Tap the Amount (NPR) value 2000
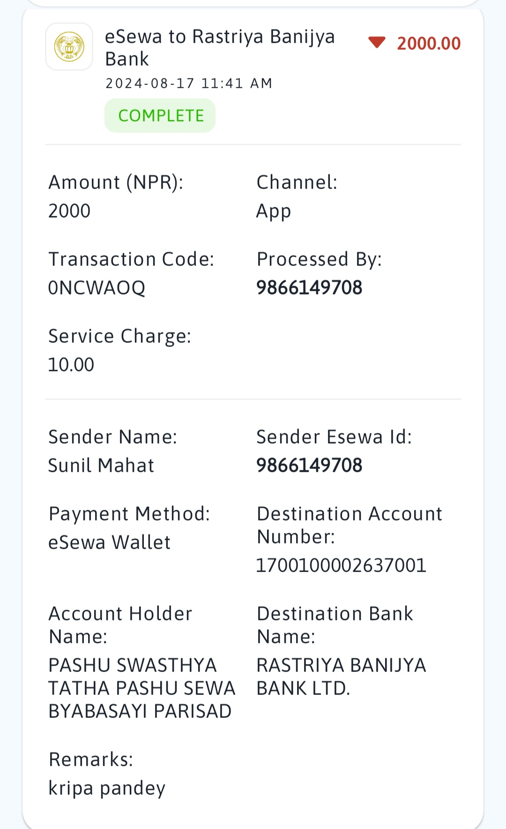The height and width of the screenshot is (829, 506). pyautogui.click(x=69, y=211)
